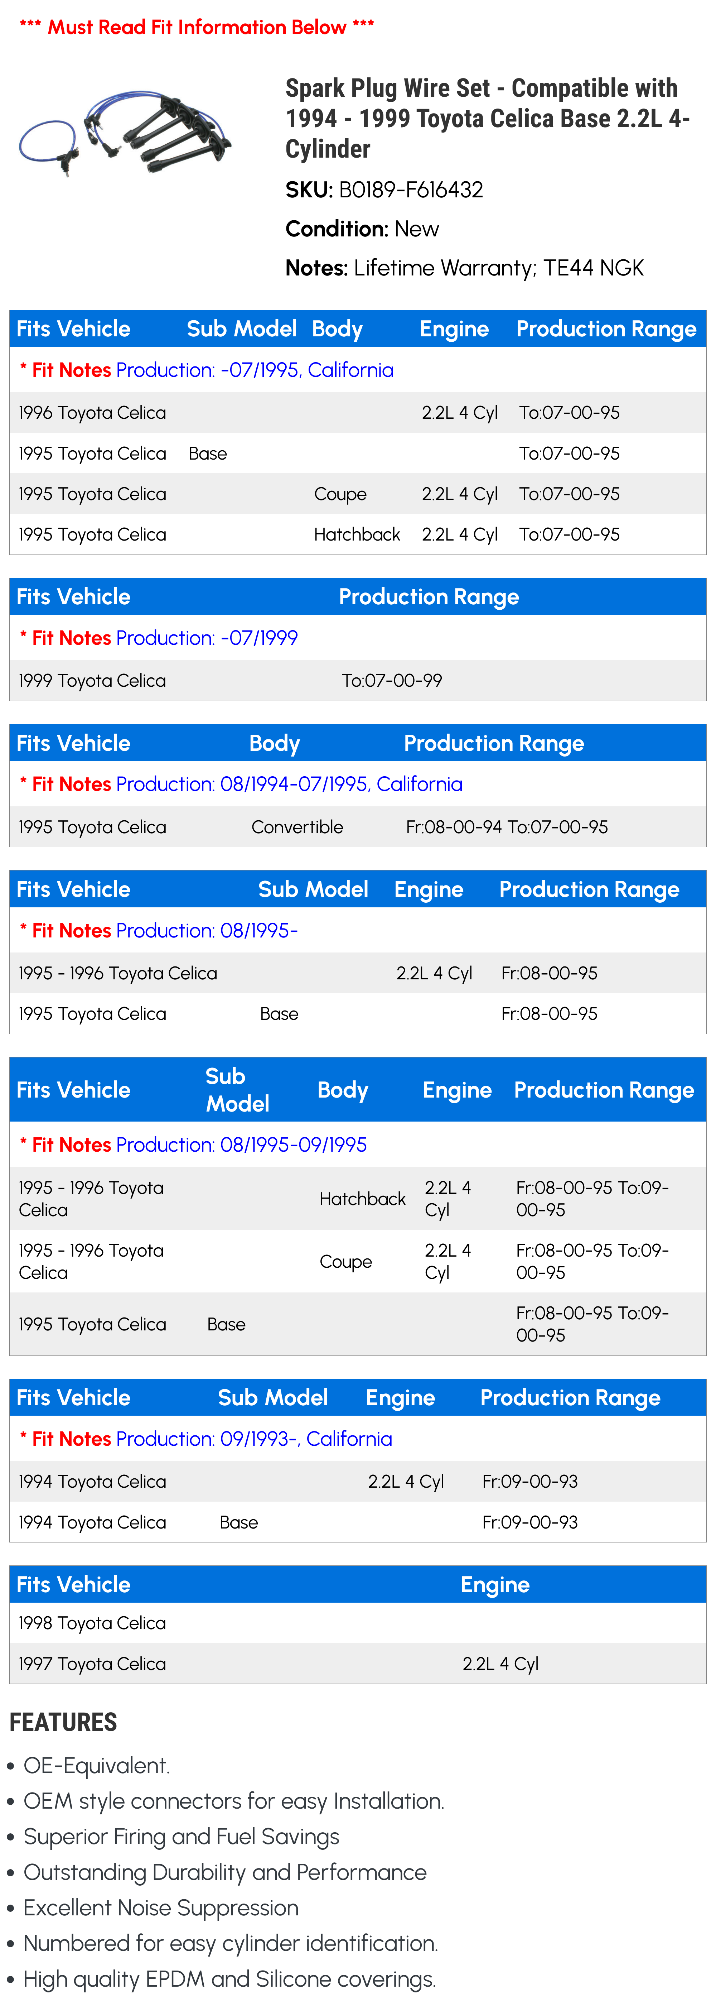Click 1995 - 1996 Toyota Celica Fr:08-00-95 row

pyautogui.click(x=358, y=973)
